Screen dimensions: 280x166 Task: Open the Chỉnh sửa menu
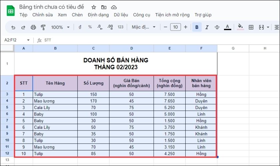pos(43,15)
